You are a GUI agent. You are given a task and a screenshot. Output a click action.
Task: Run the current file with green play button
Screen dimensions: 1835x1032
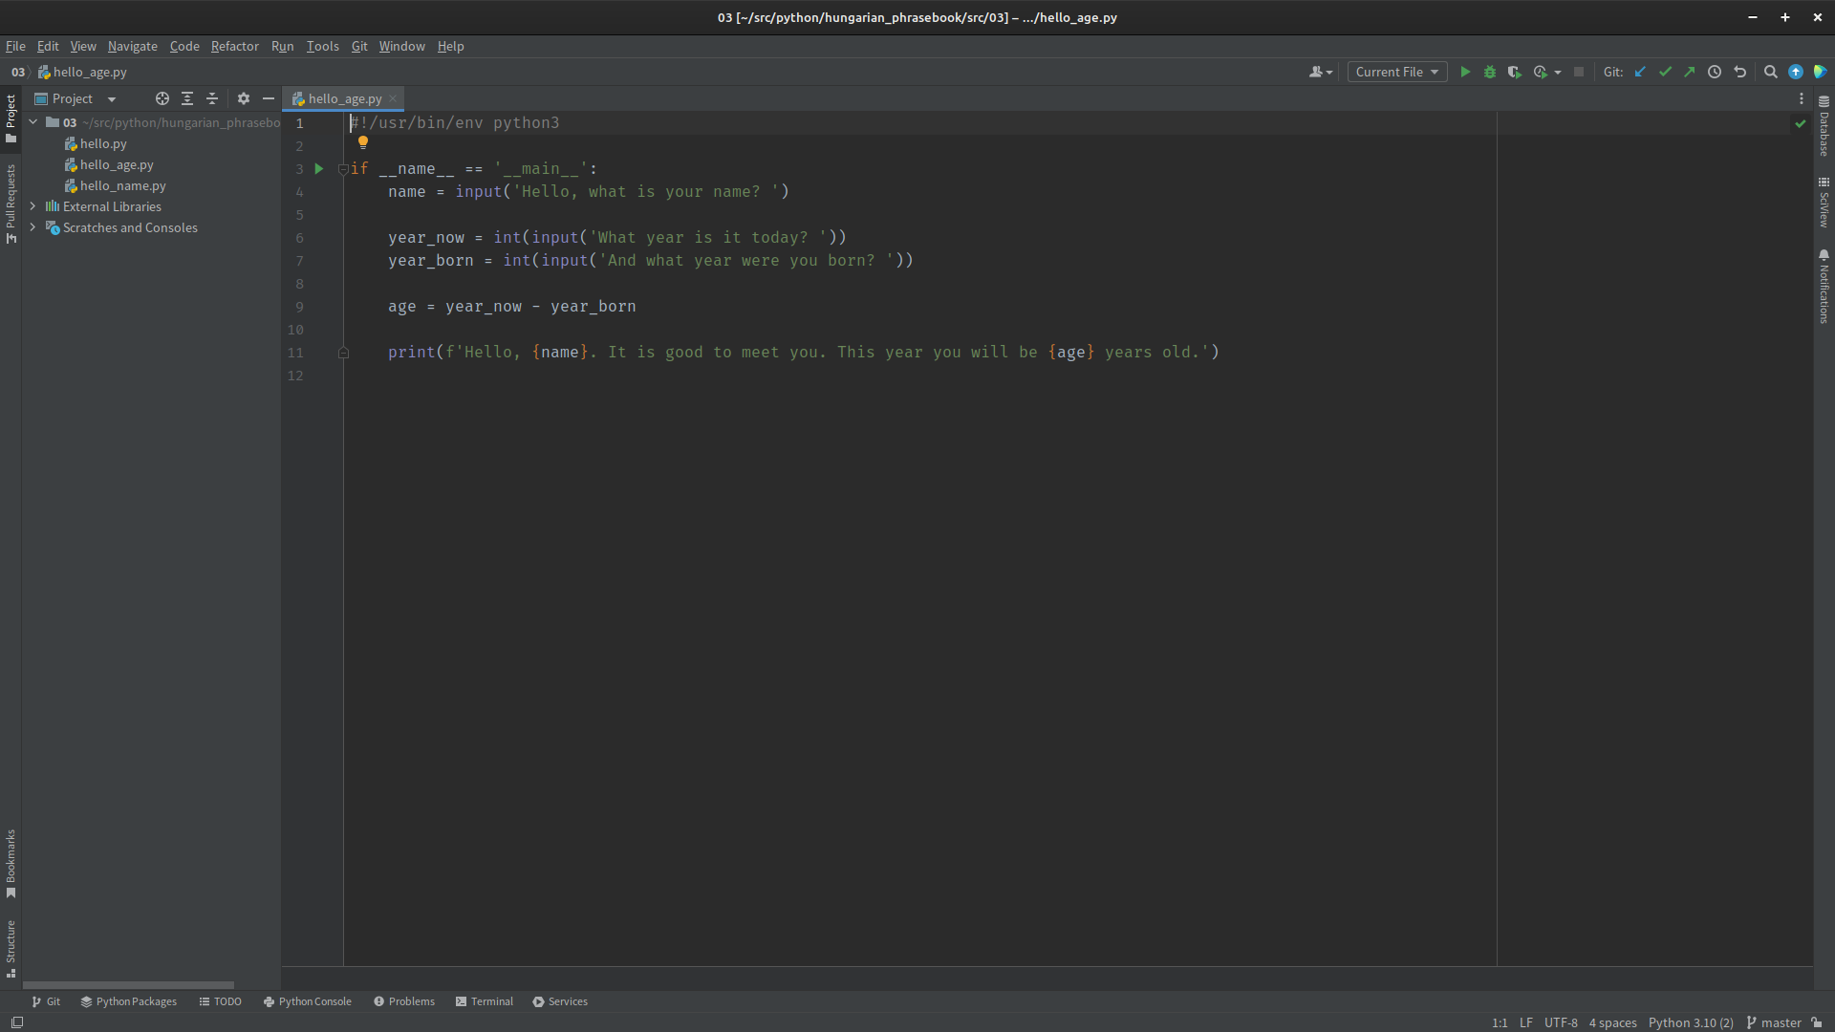(x=1465, y=72)
